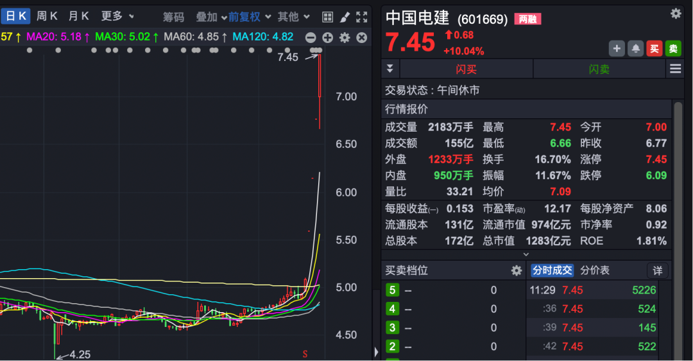Screen dimensions: 693x361
Task: Open the chart grid layout icon
Action: pyautogui.click(x=327, y=17)
